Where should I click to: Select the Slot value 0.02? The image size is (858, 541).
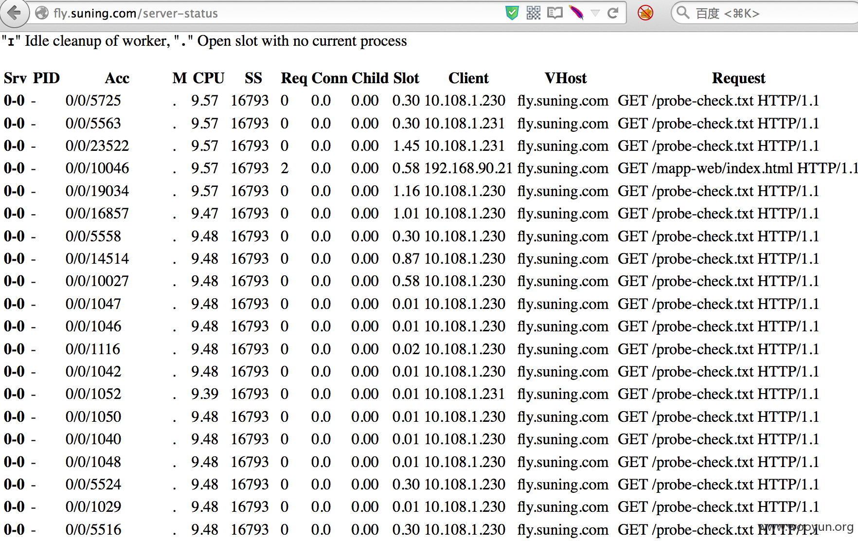pos(406,349)
